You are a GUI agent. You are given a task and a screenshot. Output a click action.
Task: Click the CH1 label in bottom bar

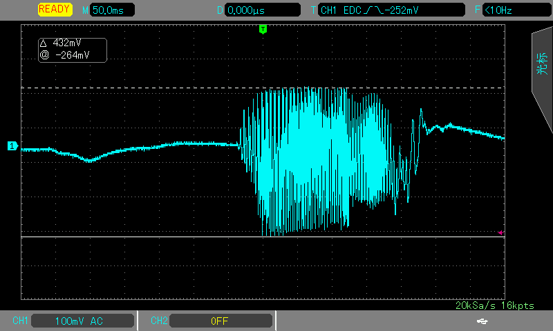click(x=20, y=321)
